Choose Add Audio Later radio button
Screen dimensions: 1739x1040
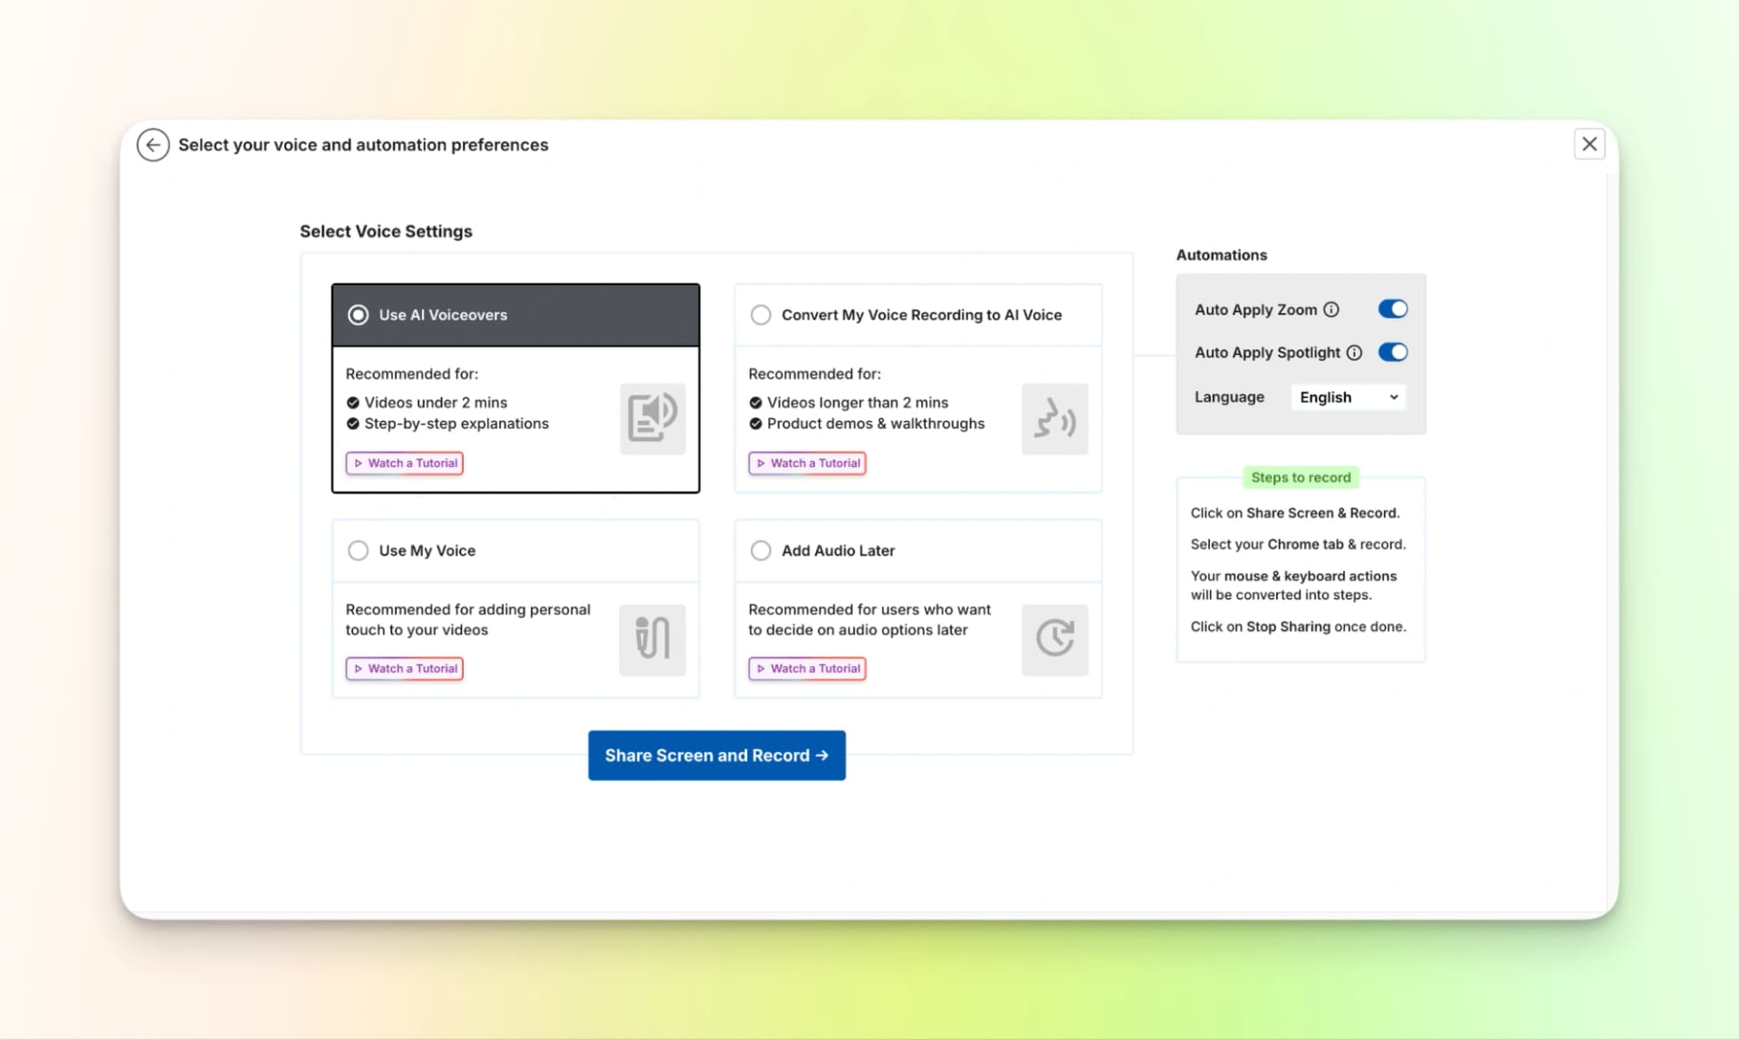pos(761,550)
